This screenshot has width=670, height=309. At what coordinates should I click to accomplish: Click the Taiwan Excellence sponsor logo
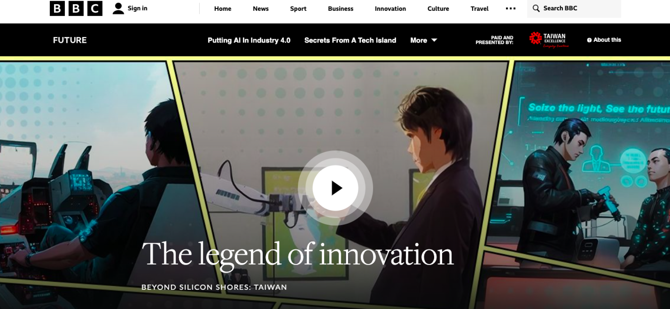[549, 40]
